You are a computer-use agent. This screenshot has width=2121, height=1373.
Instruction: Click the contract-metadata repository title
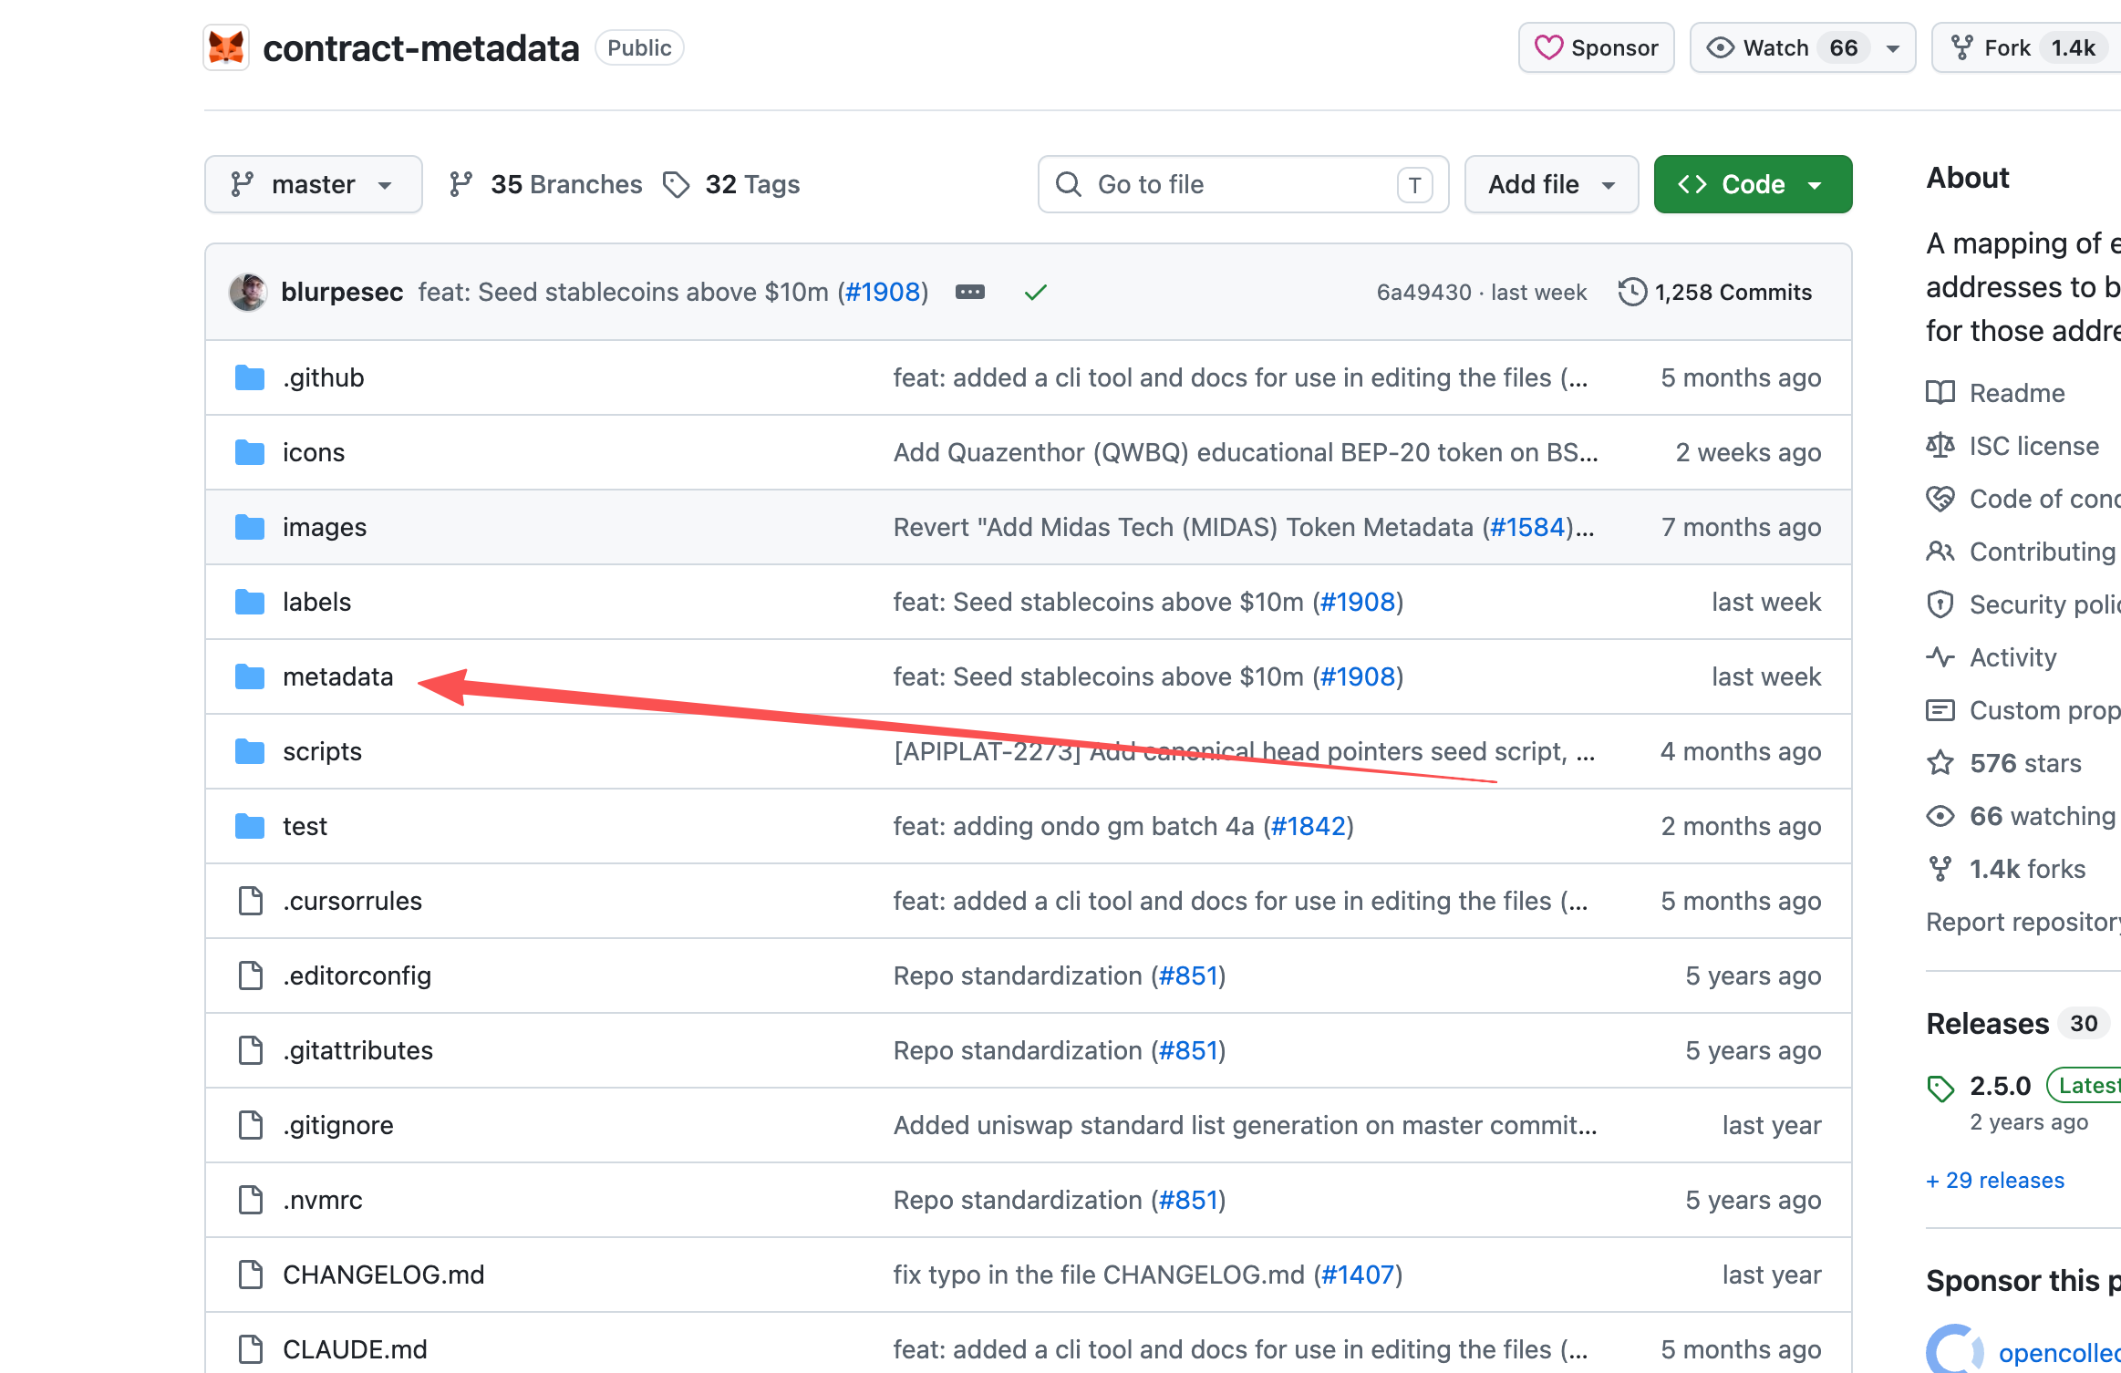click(420, 47)
